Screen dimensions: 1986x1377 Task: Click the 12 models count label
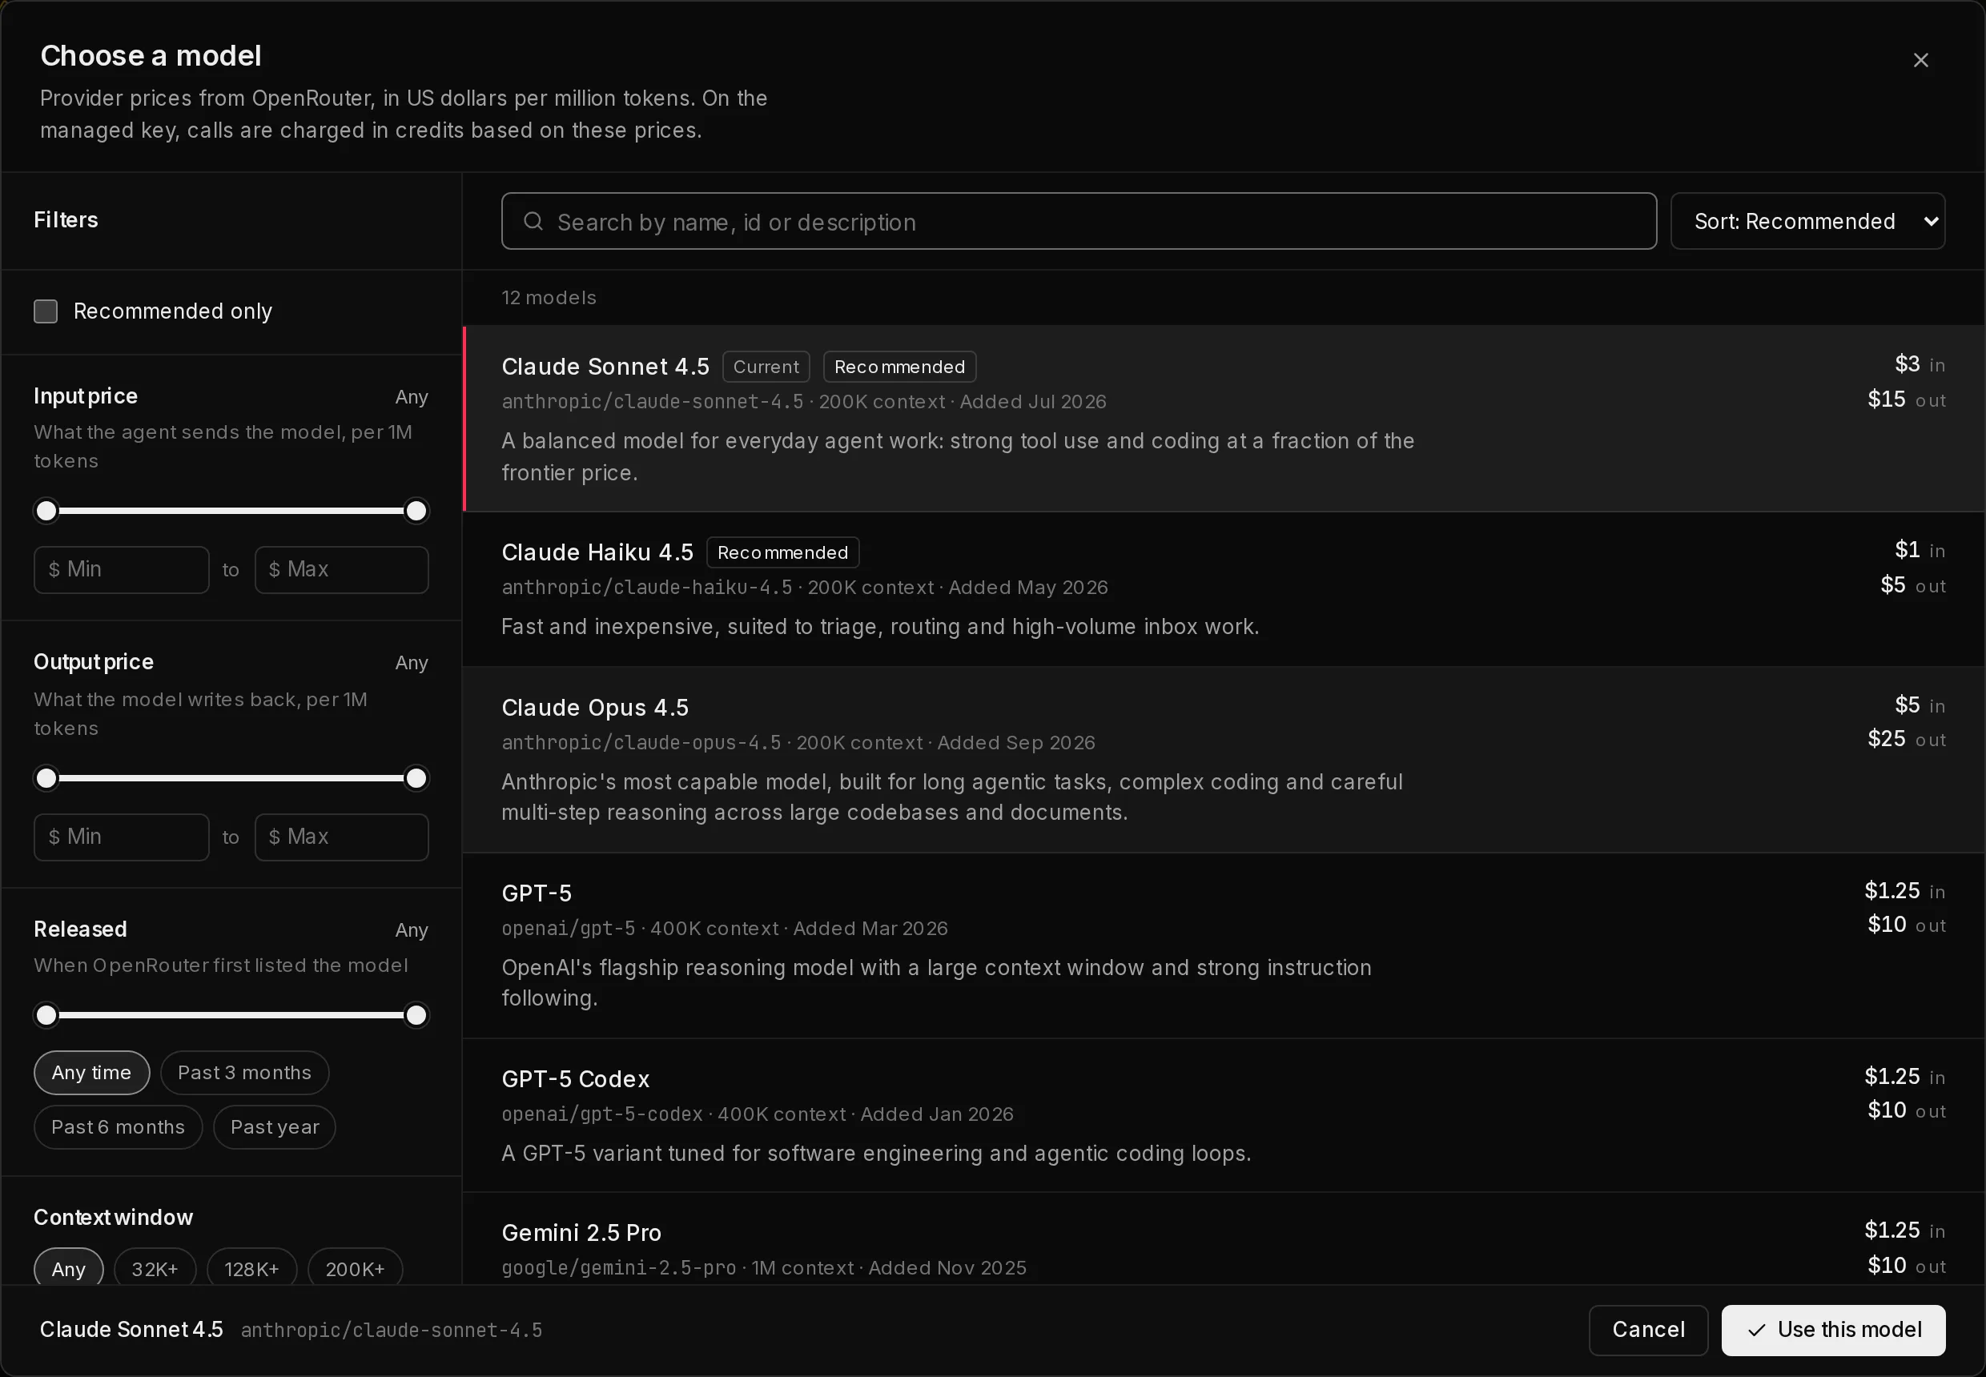[x=549, y=298]
